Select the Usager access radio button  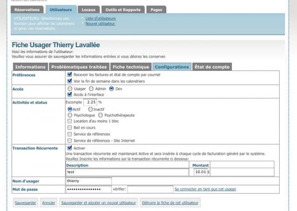[x=70, y=89]
